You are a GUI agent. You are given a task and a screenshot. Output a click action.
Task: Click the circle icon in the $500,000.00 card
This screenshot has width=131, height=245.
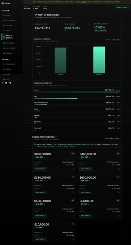point(74,216)
